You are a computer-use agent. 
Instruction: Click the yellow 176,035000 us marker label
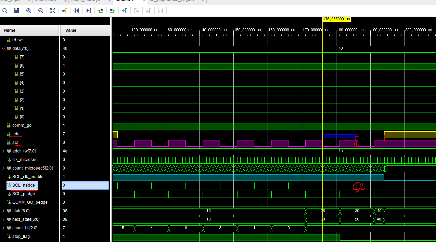coord(336,19)
